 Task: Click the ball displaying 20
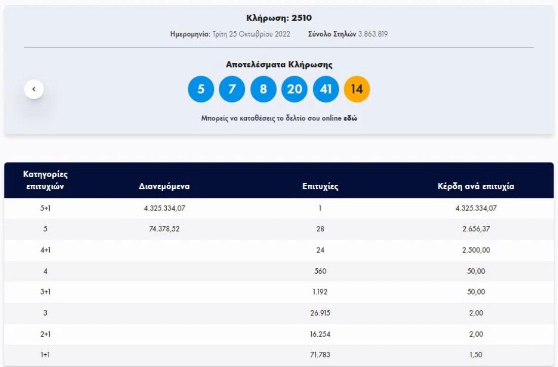pos(294,89)
